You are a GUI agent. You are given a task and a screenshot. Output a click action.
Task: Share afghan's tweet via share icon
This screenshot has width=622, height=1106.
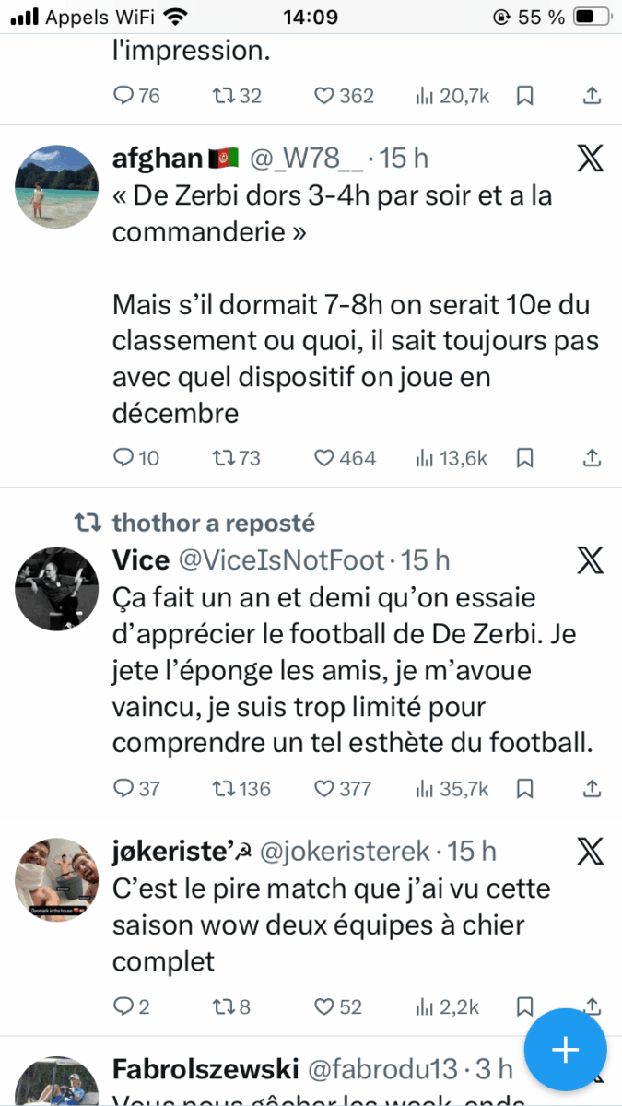coord(593,458)
